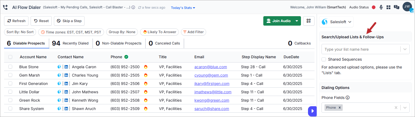Open the Time zones filter chip

tap(71, 32)
